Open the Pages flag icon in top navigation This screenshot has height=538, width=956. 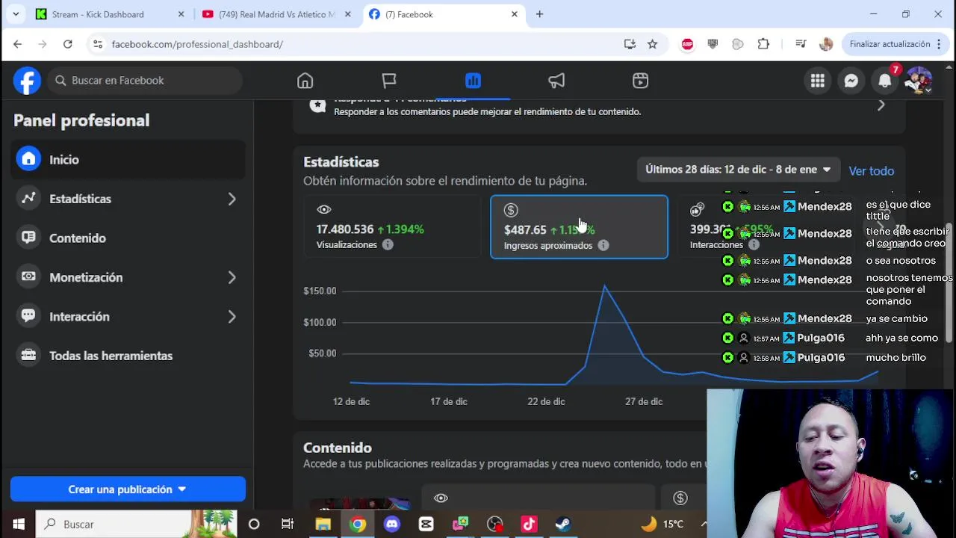[389, 81]
